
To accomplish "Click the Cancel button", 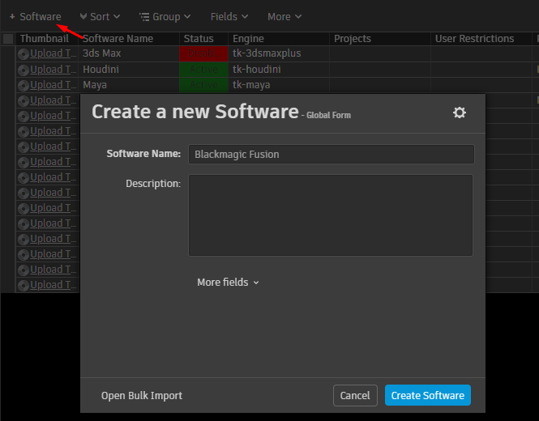I will coord(355,395).
